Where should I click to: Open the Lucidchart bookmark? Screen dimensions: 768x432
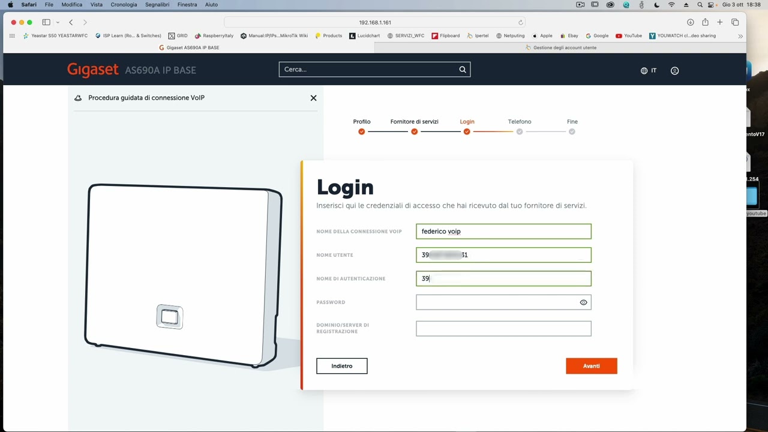pyautogui.click(x=365, y=36)
